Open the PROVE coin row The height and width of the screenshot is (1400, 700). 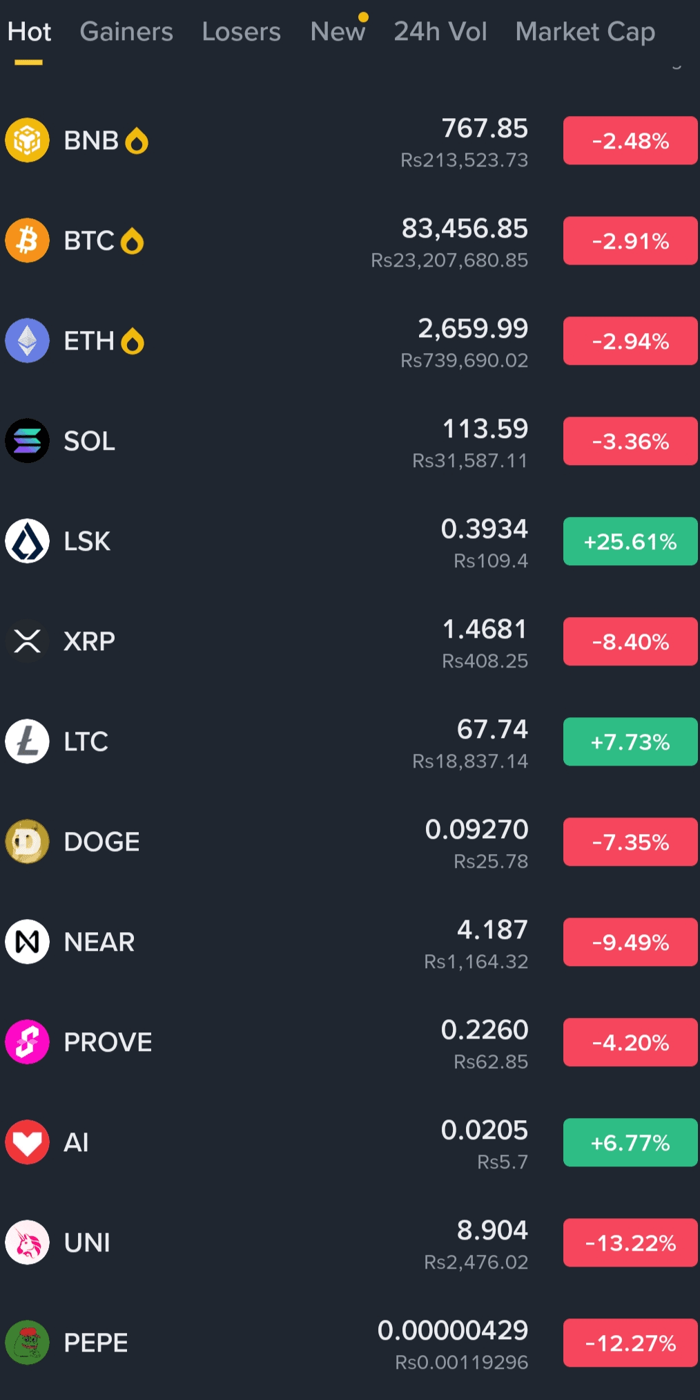[x=350, y=1042]
